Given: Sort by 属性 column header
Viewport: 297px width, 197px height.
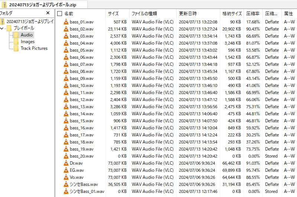Looking at the screenshot, I should coord(288,14).
